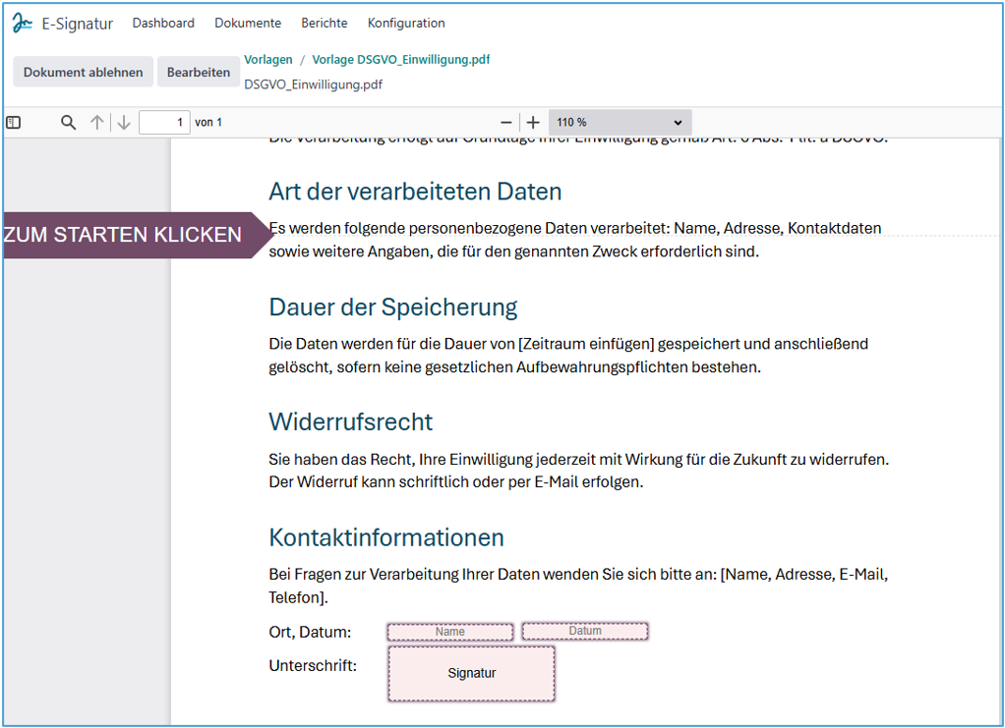Click the Signatur box to sign
The height and width of the screenshot is (728, 1005).
point(471,673)
